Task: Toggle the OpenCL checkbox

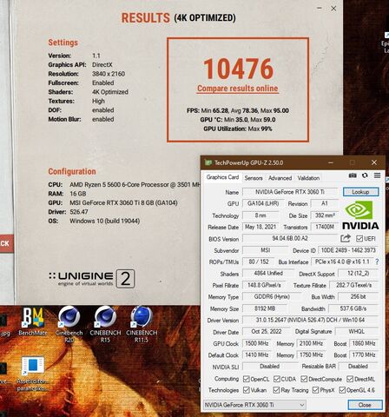Action: pyautogui.click(x=247, y=379)
